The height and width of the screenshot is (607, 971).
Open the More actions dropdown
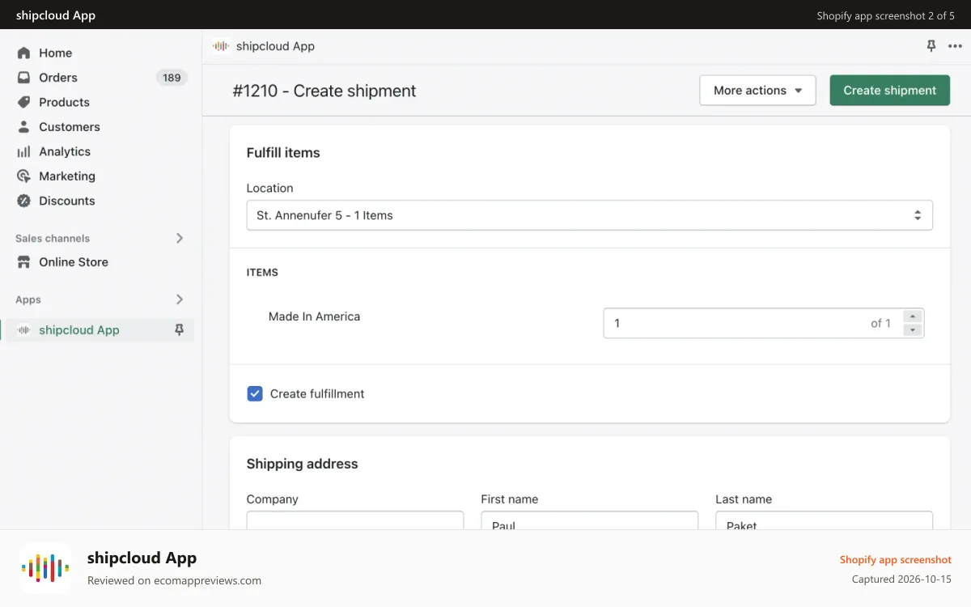[x=757, y=91]
